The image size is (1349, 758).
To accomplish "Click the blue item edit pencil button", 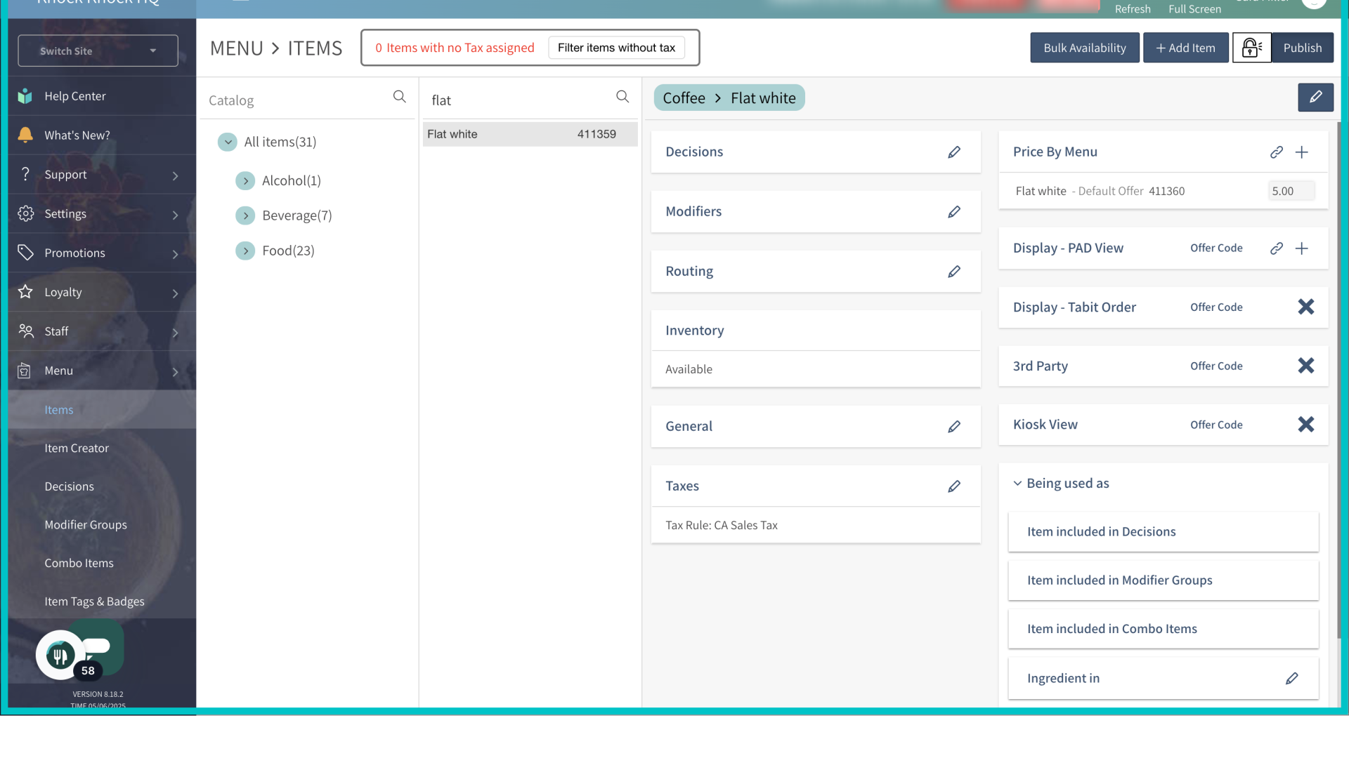I will point(1315,98).
